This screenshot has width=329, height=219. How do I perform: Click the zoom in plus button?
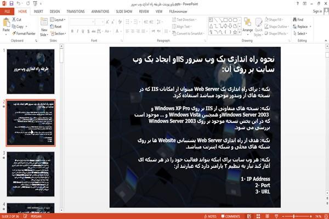coord(311,216)
